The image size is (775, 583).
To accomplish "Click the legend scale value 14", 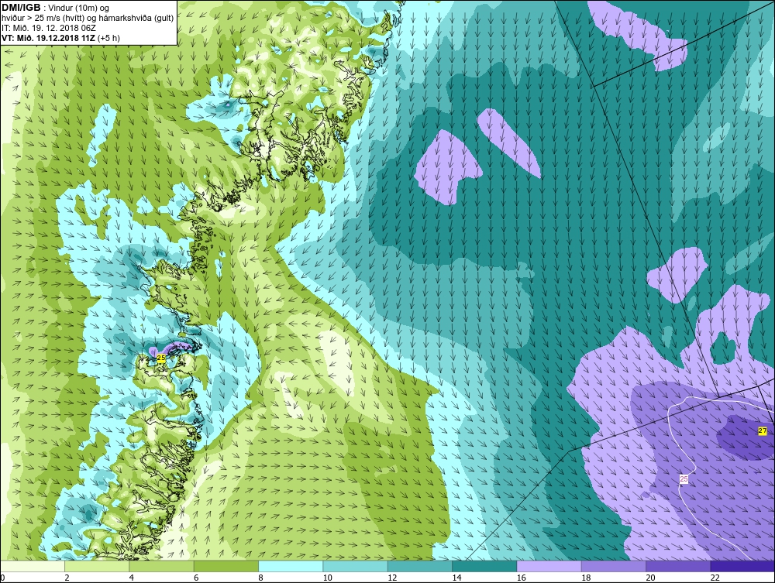I will [x=456, y=578].
